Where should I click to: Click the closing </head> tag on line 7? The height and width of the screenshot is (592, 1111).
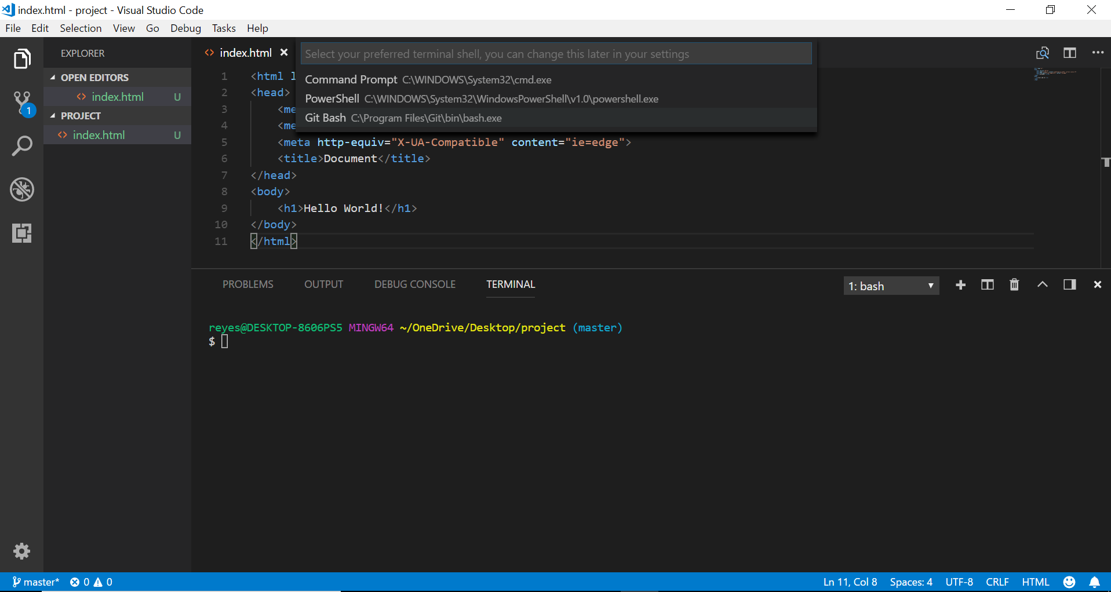274,176
